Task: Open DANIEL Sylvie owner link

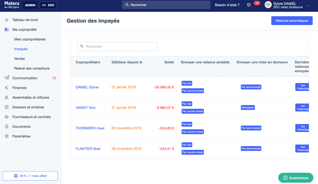Action: click(87, 87)
